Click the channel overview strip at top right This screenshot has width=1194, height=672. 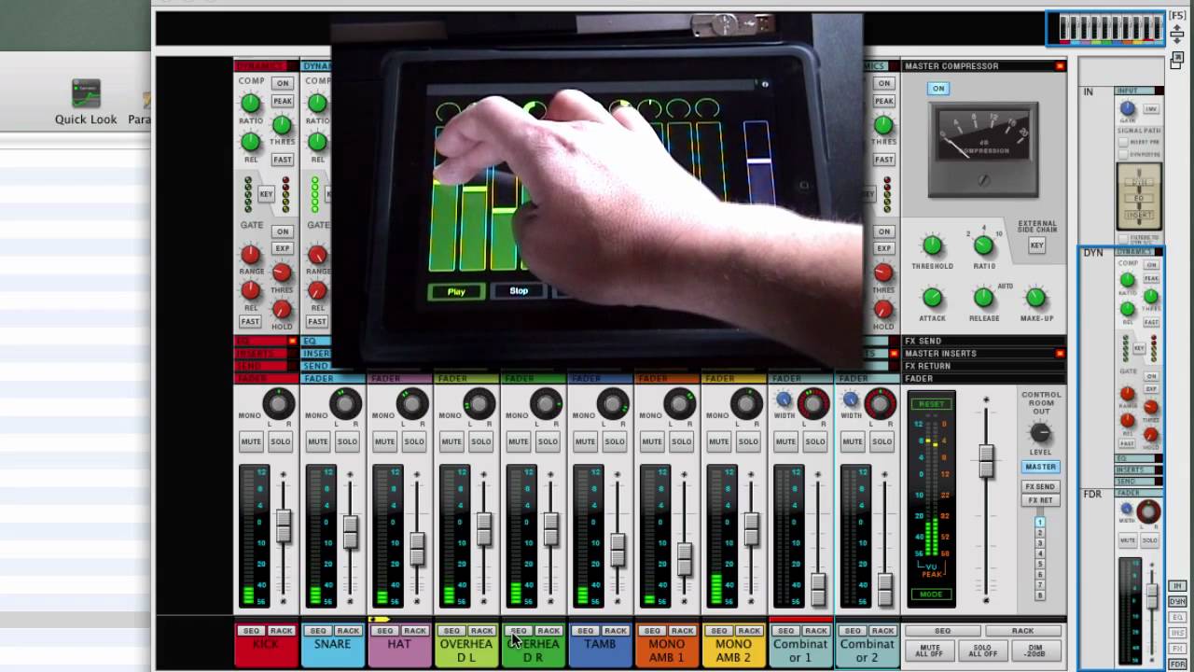pos(1105,29)
